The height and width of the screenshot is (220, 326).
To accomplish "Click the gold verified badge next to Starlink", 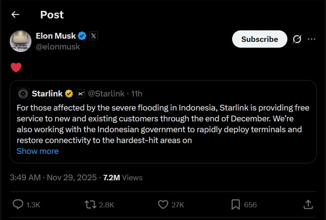I will pos(69,94).
